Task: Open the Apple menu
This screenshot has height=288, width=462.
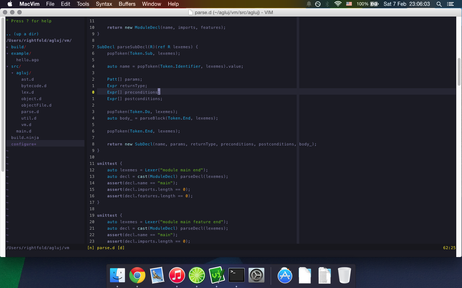Action: point(10,4)
